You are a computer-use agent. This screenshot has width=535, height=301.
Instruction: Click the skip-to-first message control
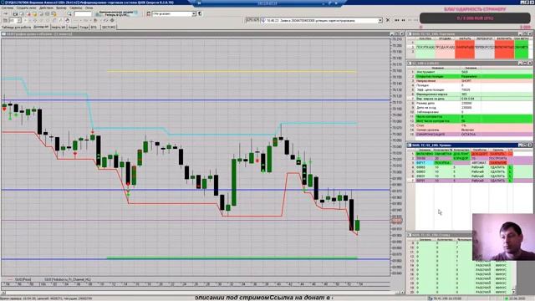396,20
